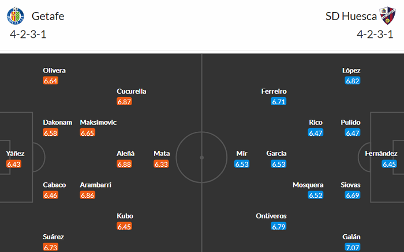The image size is (404, 252).
Task: Click Maksimovic's 6.65 rating badge
Action: click(x=88, y=133)
